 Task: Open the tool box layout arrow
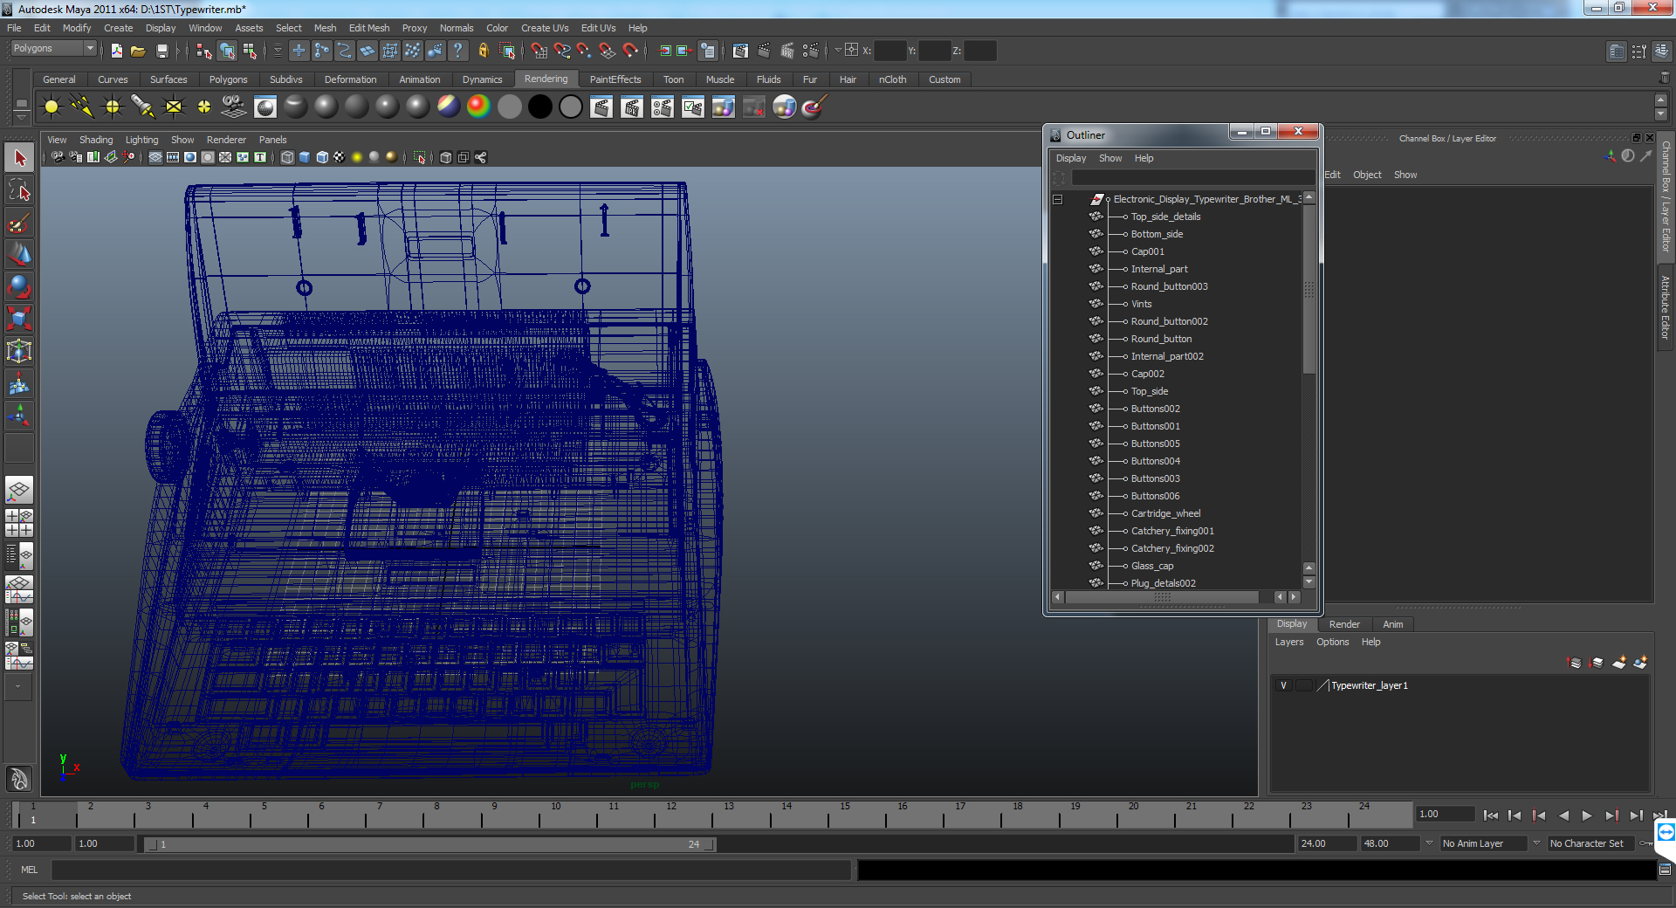pos(17,686)
